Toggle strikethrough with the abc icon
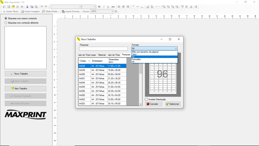 click(113, 7)
